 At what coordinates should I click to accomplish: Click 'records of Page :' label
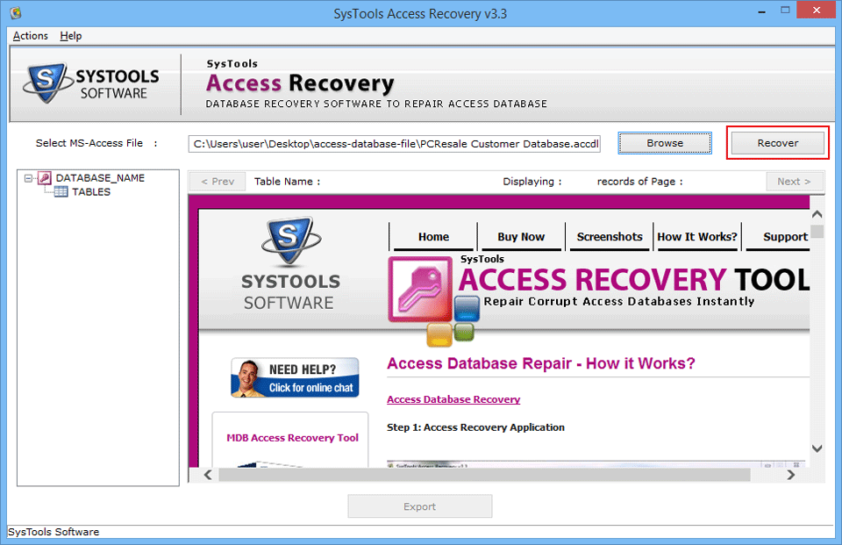tap(639, 182)
